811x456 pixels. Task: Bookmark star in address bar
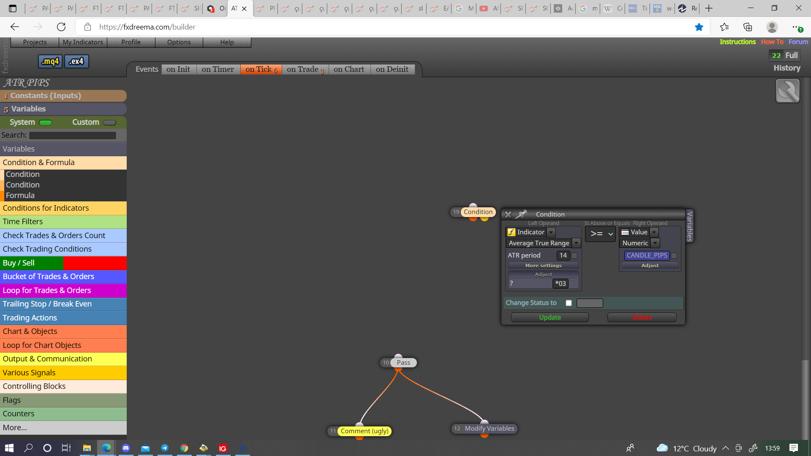coord(699,27)
